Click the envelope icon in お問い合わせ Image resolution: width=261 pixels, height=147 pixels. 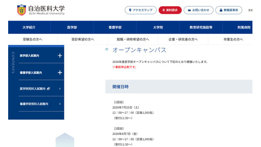(189, 10)
